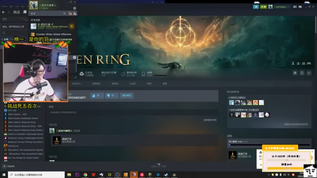Open the green notifications inbox button
317x178 pixels.
263,7
